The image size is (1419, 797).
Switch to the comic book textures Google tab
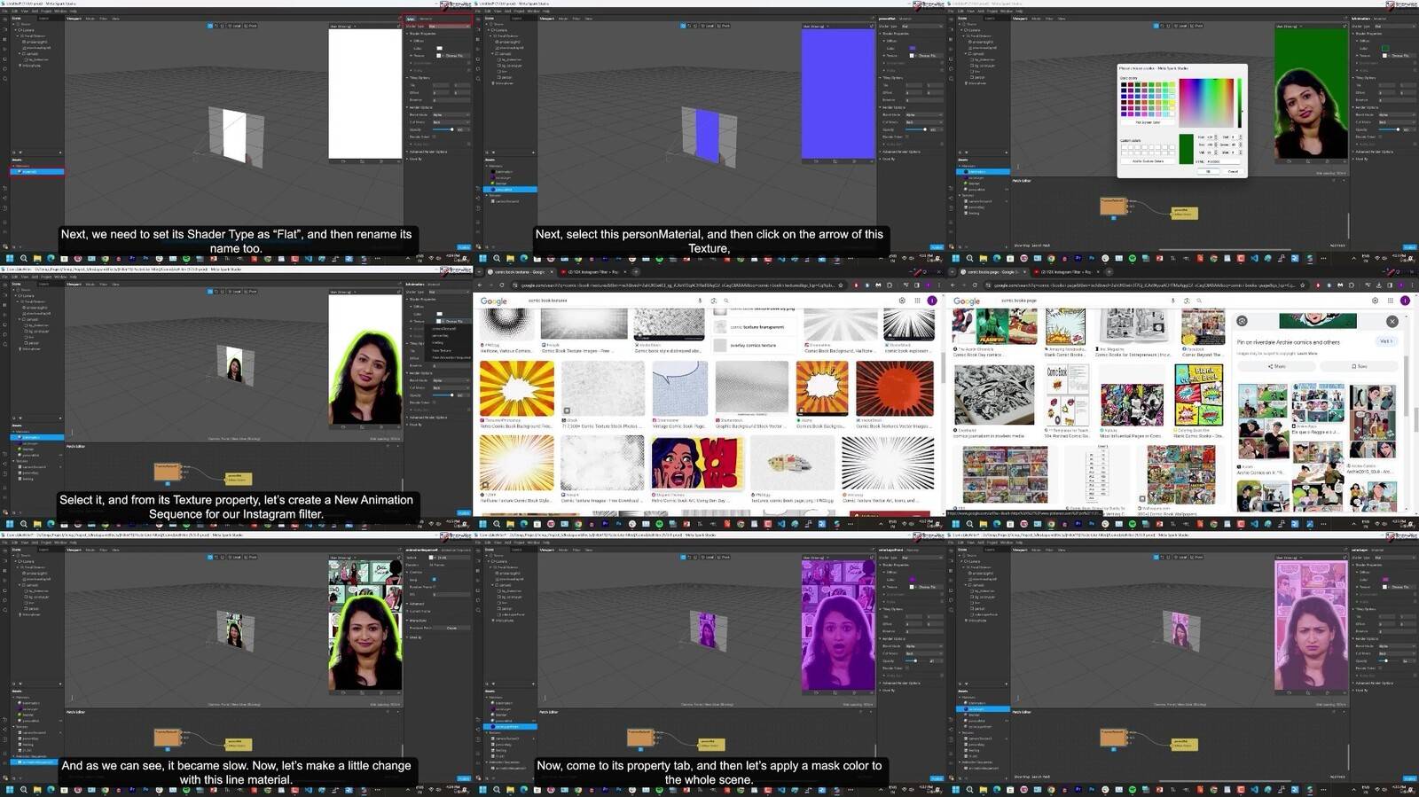[520, 271]
